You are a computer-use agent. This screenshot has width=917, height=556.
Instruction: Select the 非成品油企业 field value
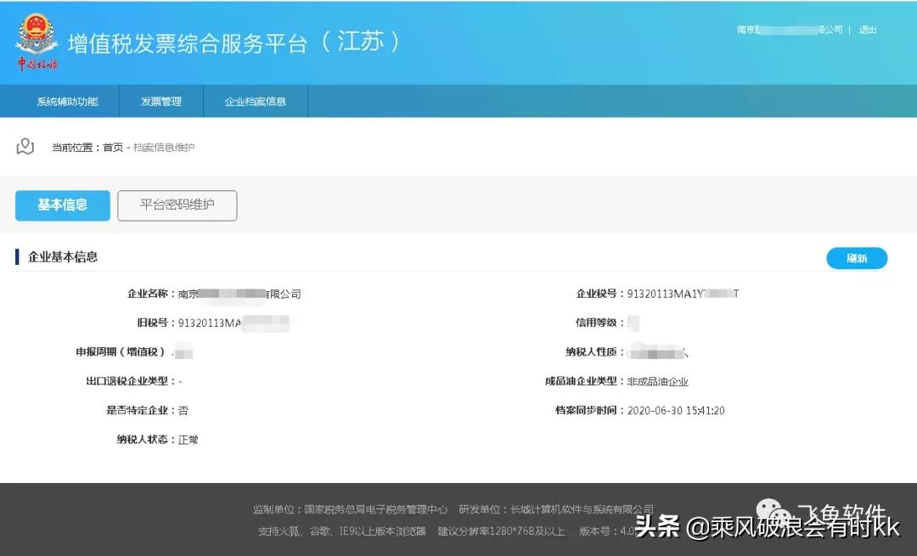(x=658, y=381)
